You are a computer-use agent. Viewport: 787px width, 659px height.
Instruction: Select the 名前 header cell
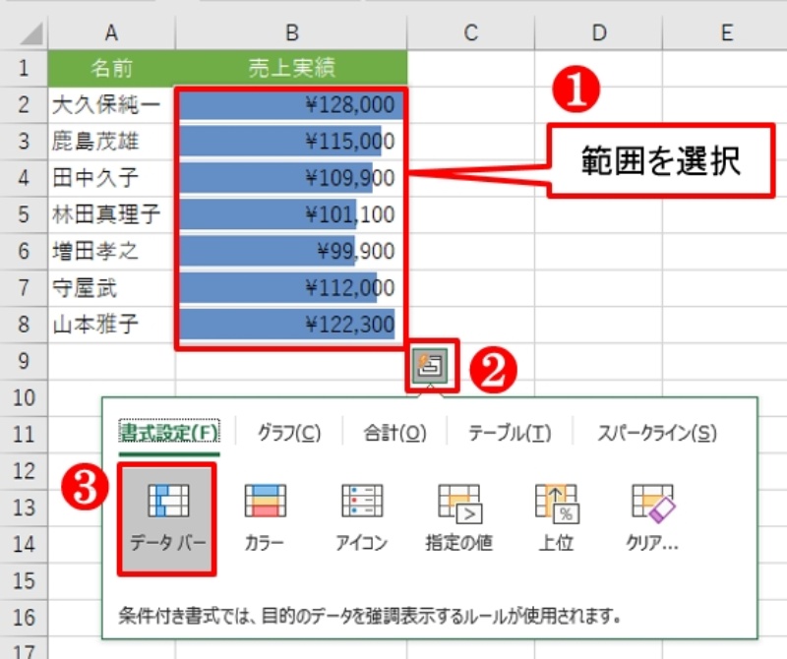(111, 69)
